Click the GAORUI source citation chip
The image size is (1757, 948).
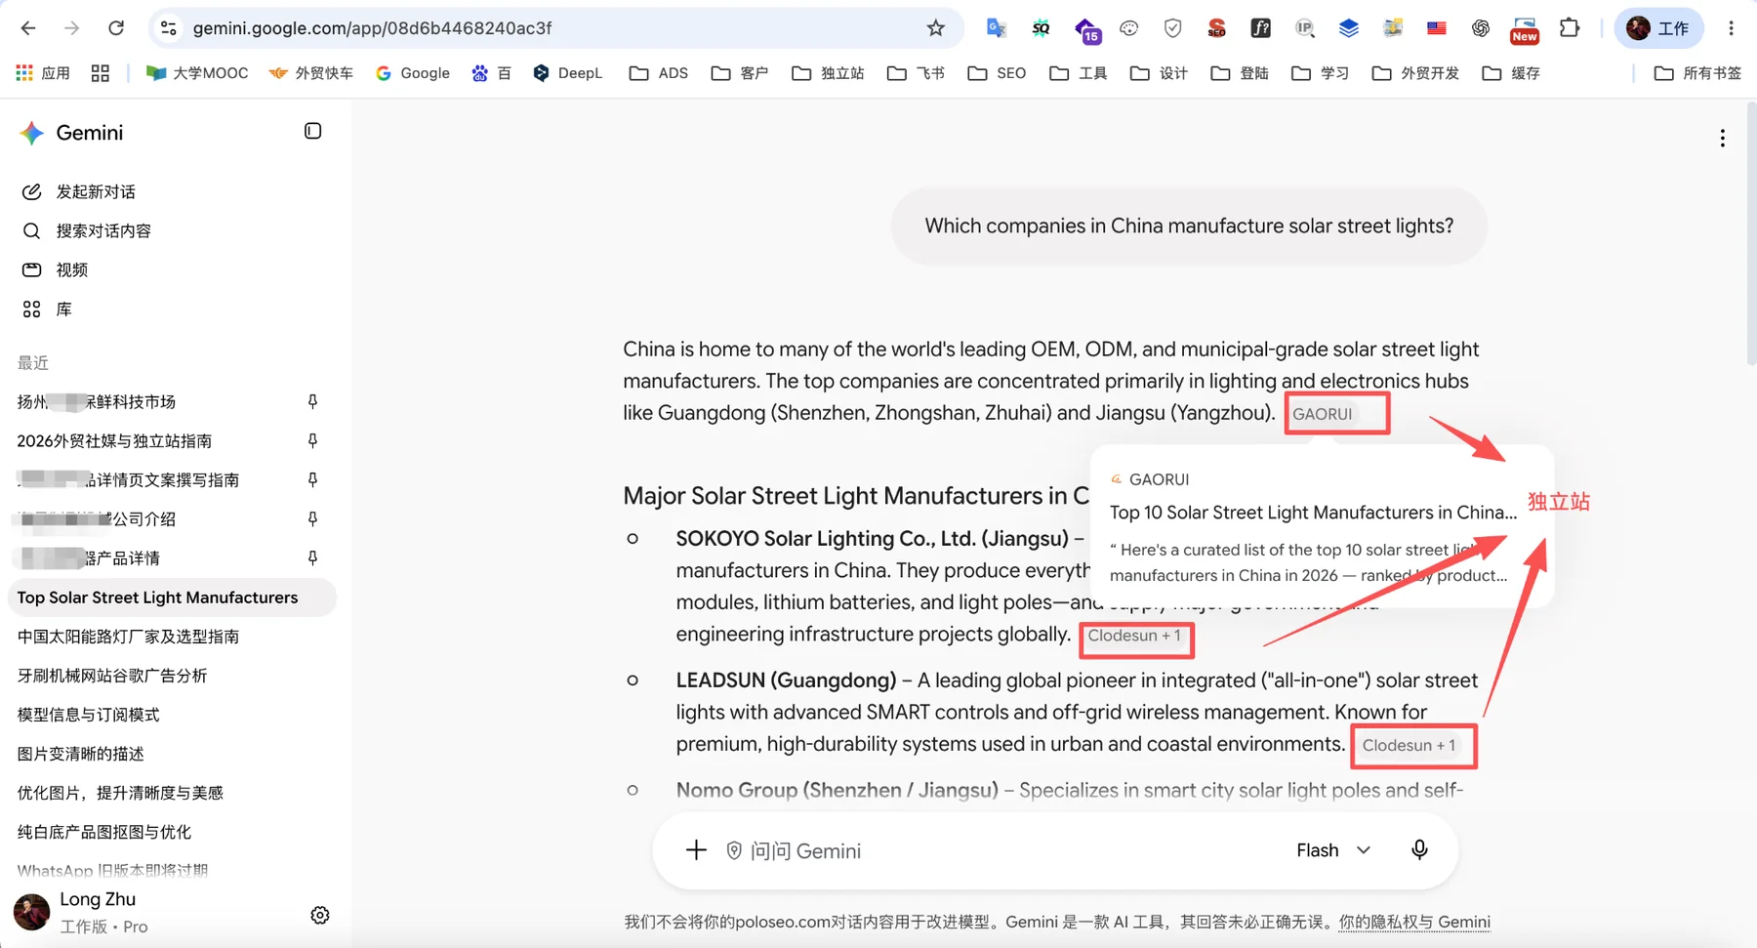tap(1322, 414)
